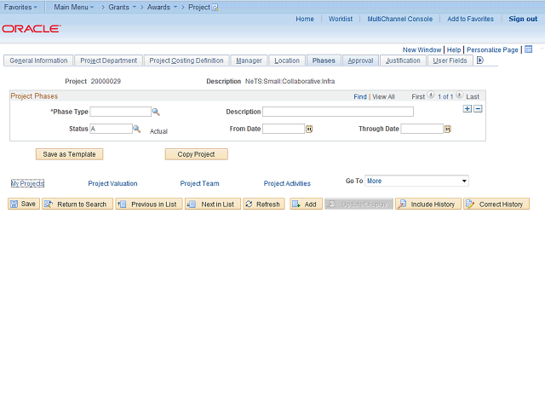
Task: Click the Copy Project button
Action: tap(197, 154)
